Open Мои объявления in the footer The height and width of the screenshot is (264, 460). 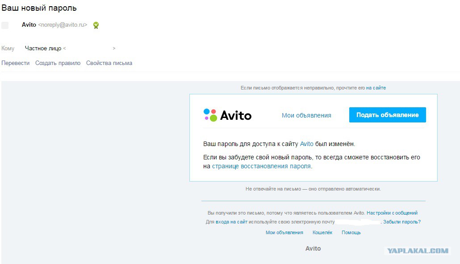click(x=284, y=232)
